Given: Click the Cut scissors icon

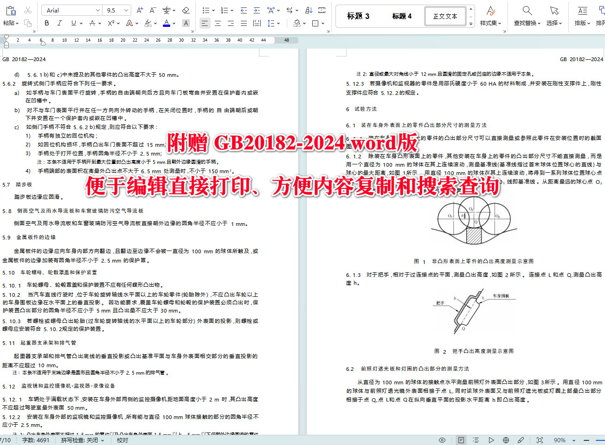Looking at the screenshot, I should (28, 10).
